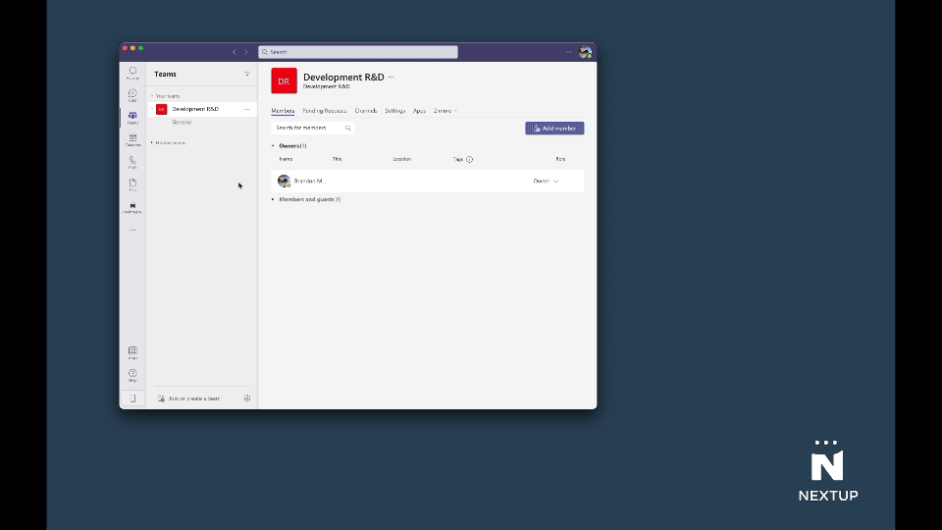Click Brandon M.'s avatar in the owners list

click(284, 181)
